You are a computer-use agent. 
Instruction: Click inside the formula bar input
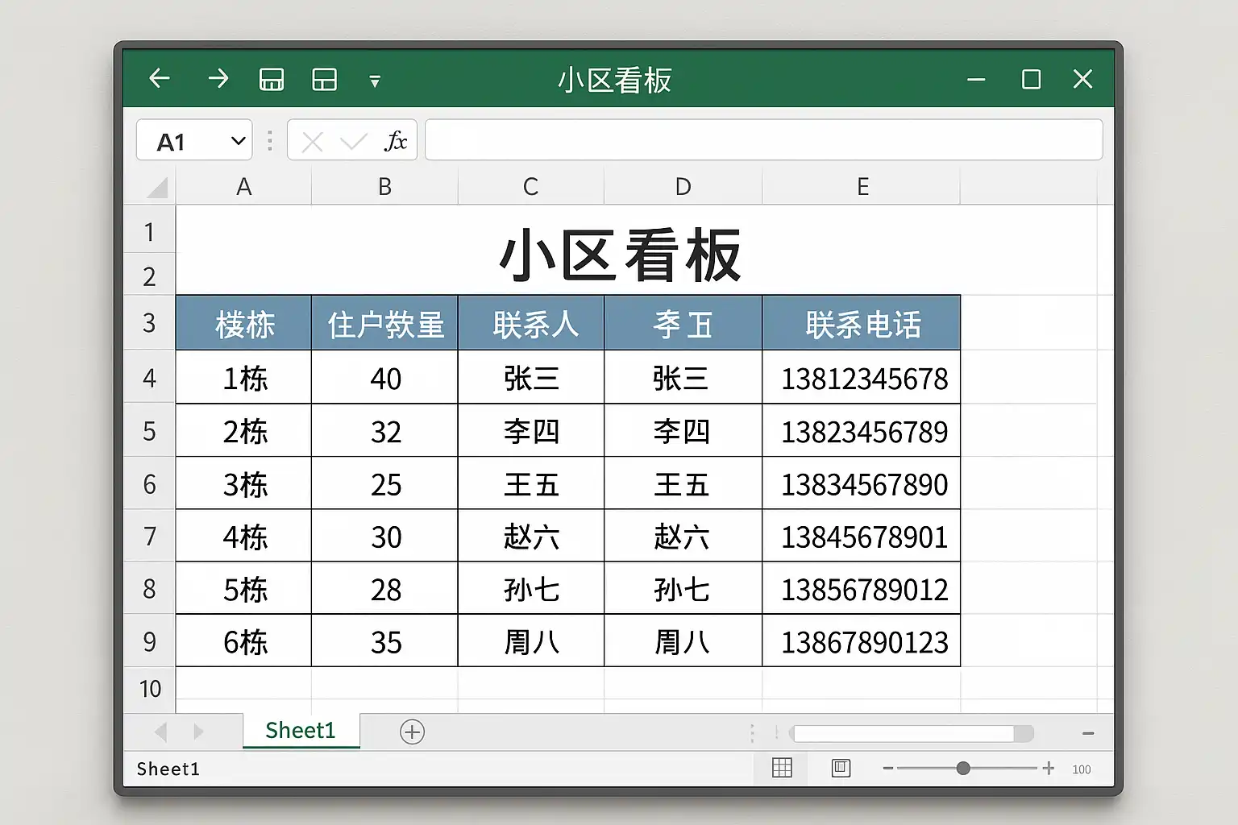point(763,140)
